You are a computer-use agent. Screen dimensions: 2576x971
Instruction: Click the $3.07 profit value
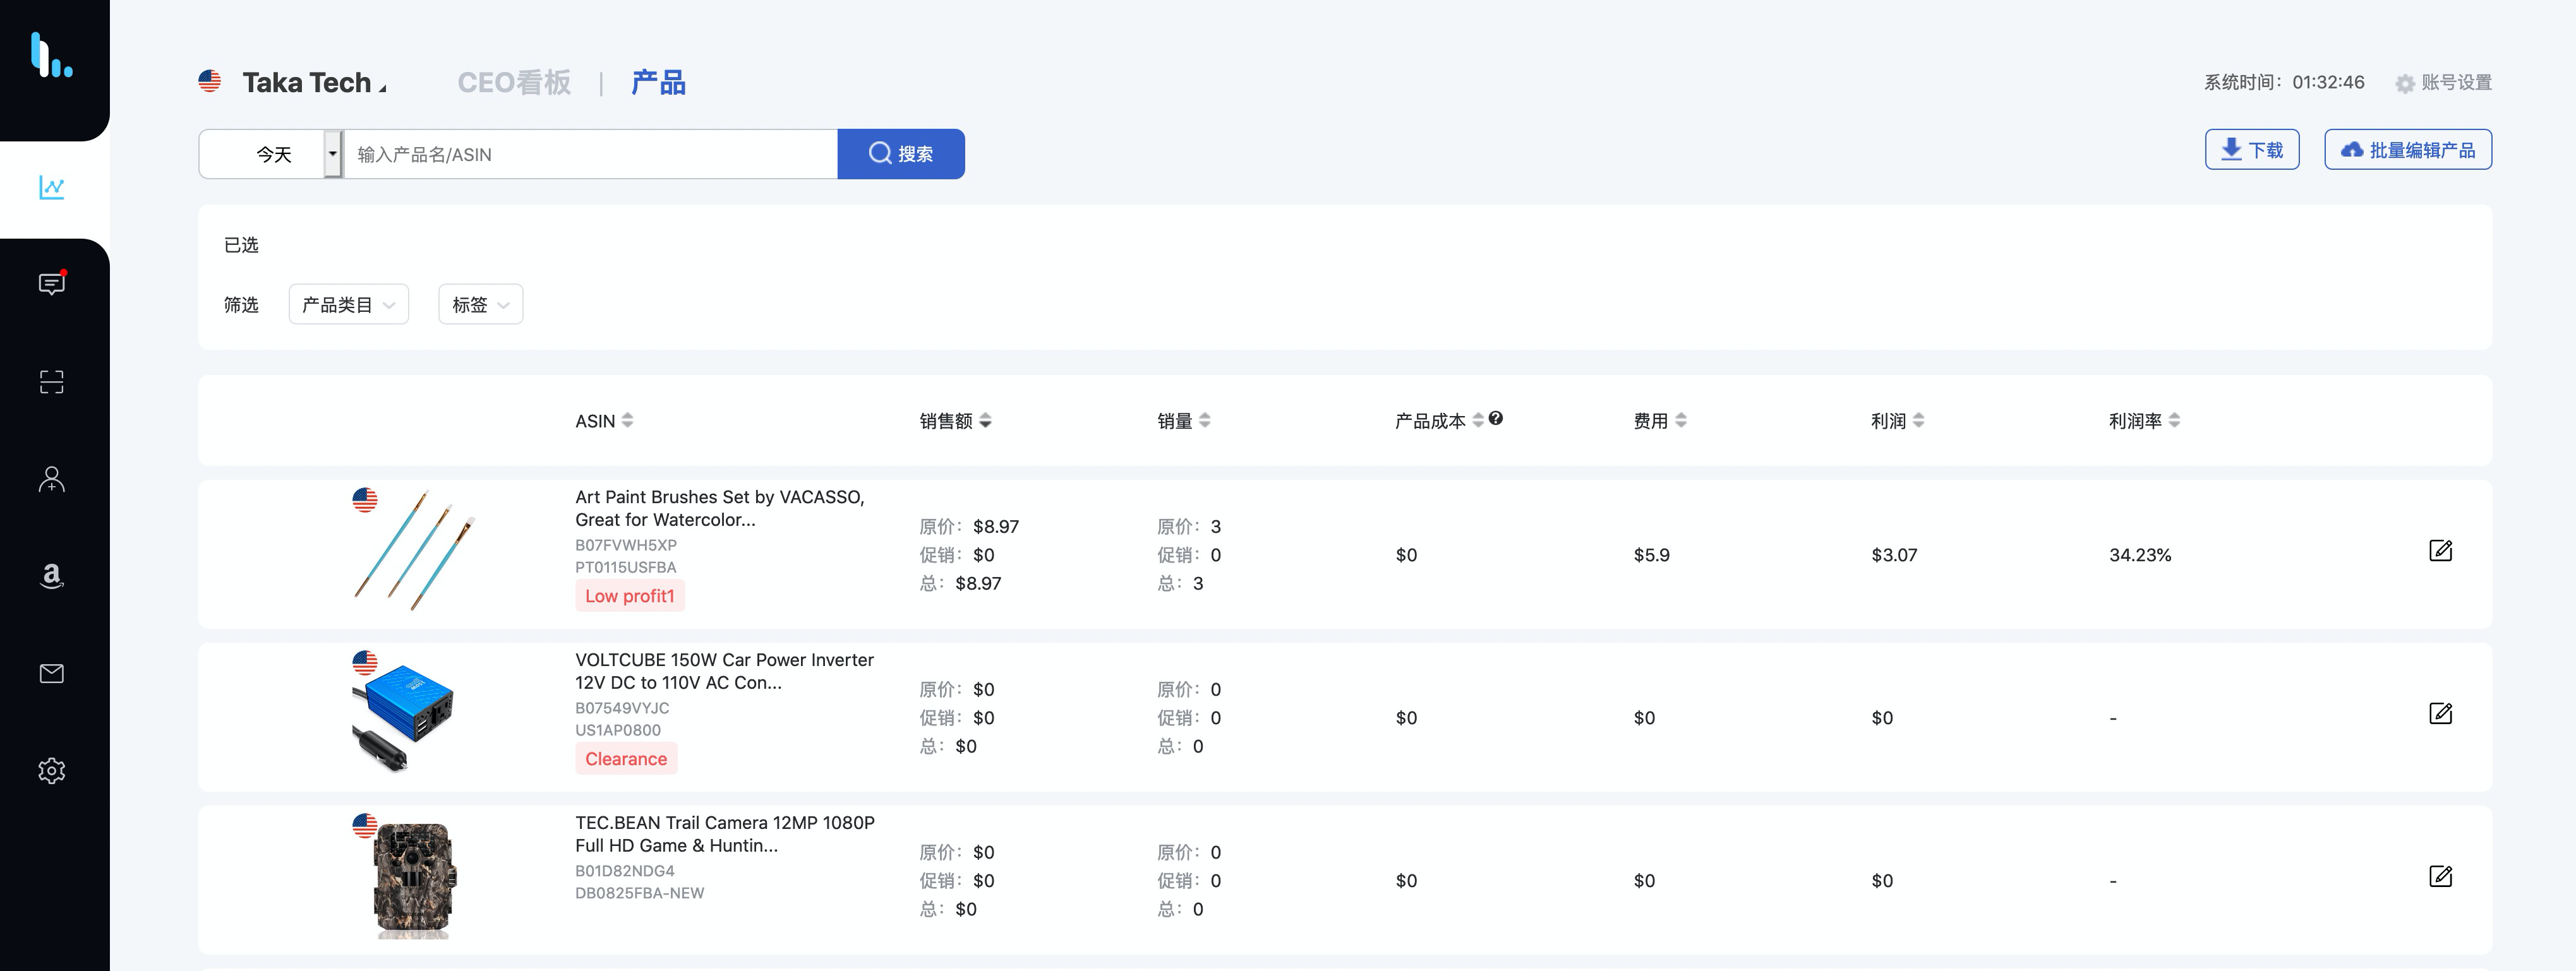(1894, 554)
